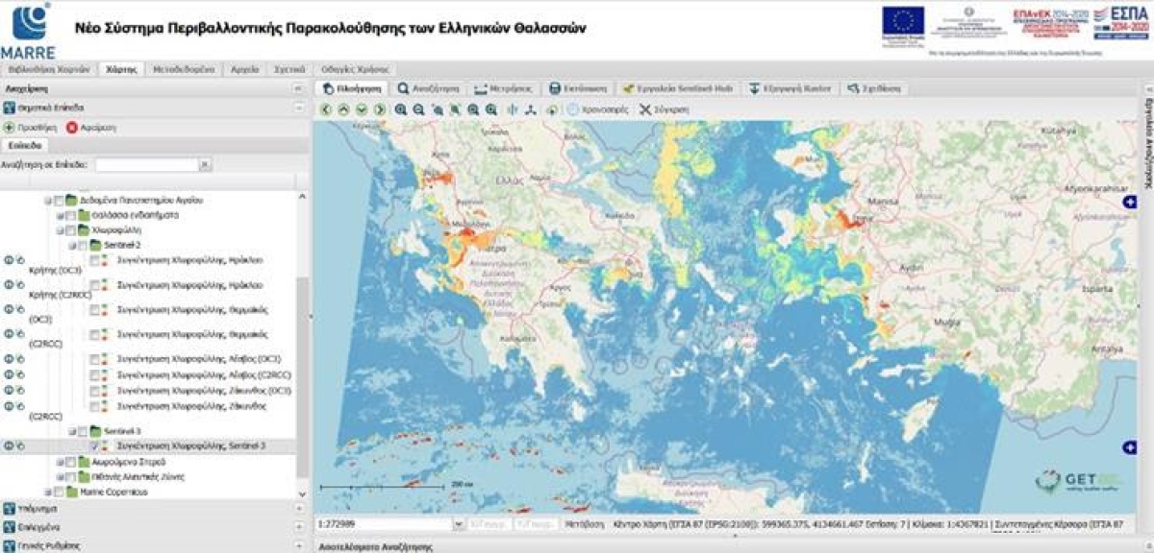Open the Οδηγίες Χρήσης tab

coord(356,69)
